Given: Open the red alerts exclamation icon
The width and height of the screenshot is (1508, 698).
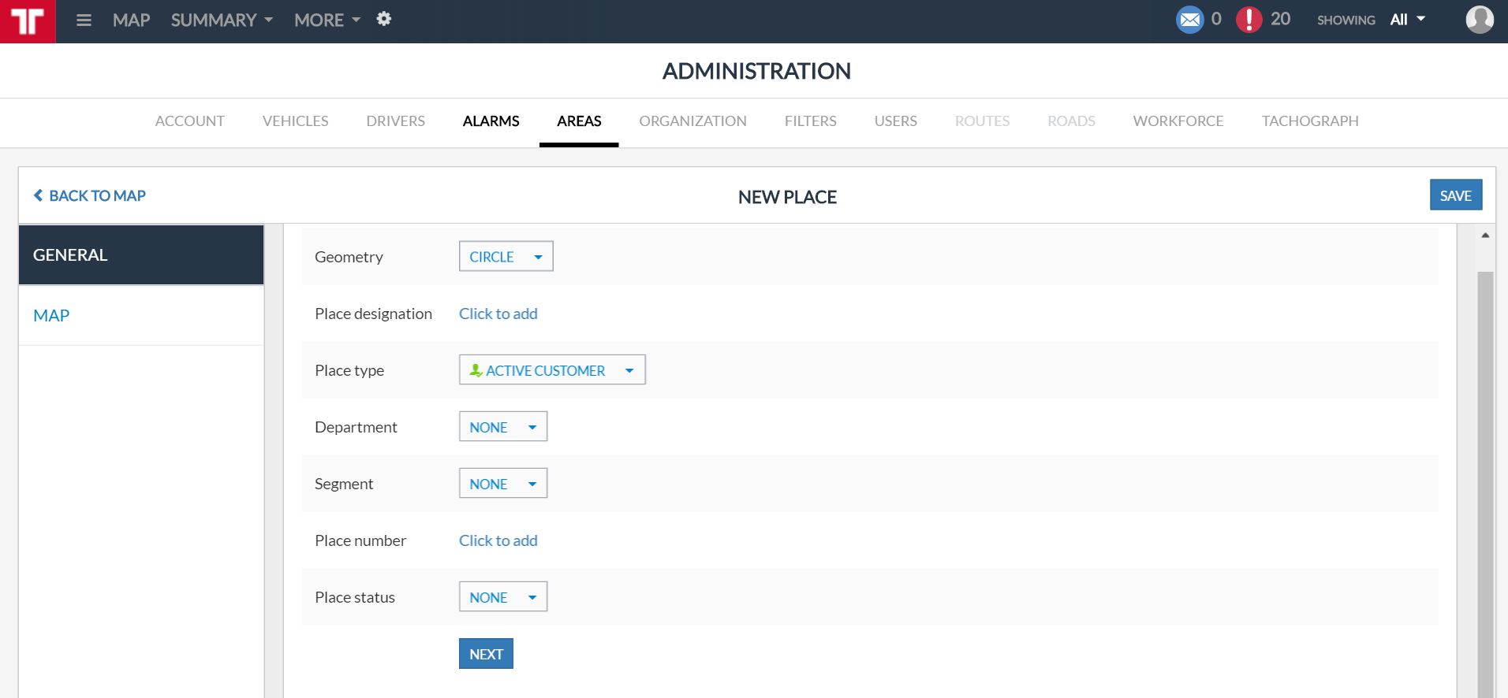Looking at the screenshot, I should [1249, 20].
